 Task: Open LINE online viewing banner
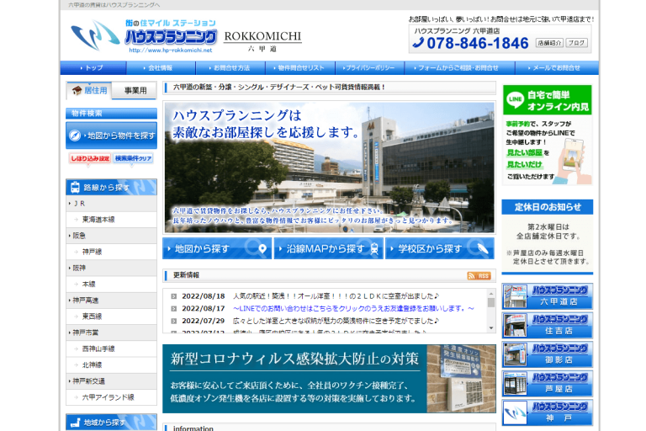547,135
